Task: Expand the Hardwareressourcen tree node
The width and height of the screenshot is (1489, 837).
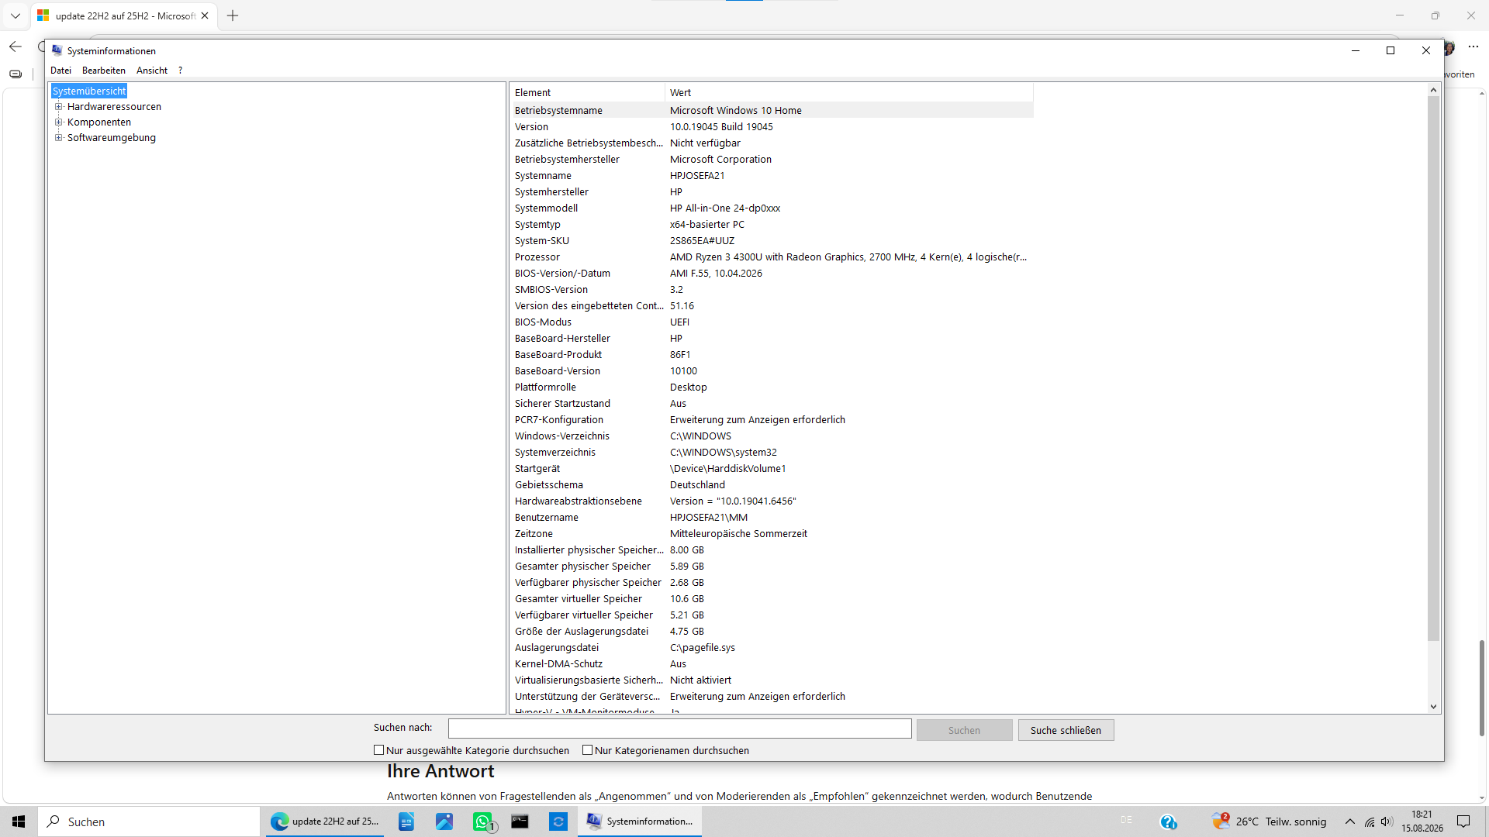Action: tap(58, 107)
